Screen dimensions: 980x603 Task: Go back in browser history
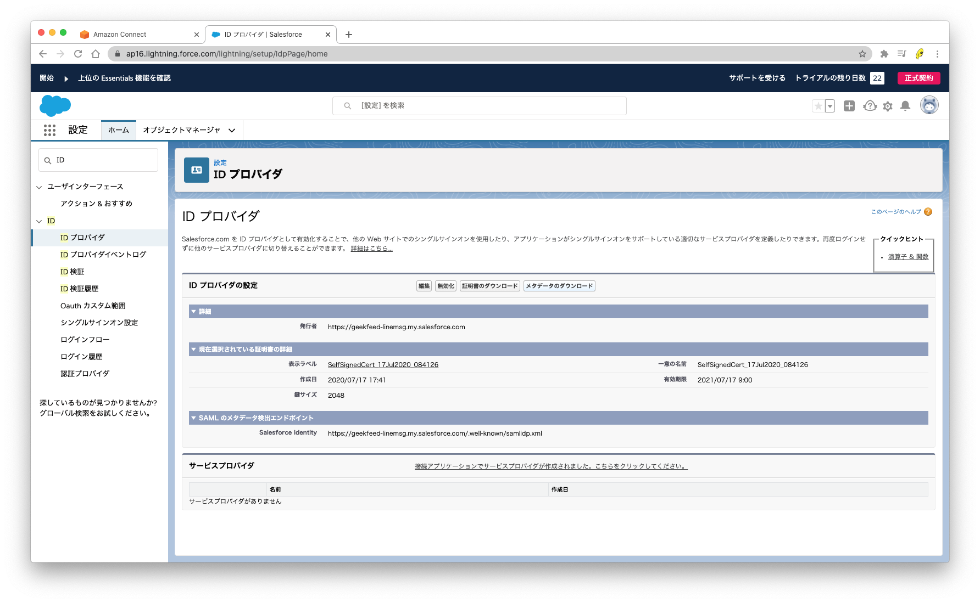click(43, 54)
